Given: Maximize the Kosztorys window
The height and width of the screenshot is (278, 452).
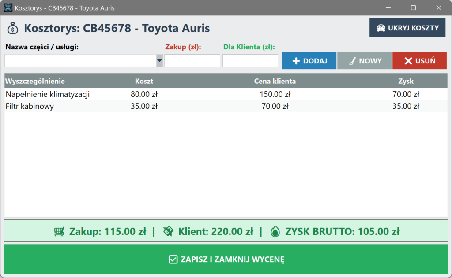Looking at the screenshot, I should point(413,8).
